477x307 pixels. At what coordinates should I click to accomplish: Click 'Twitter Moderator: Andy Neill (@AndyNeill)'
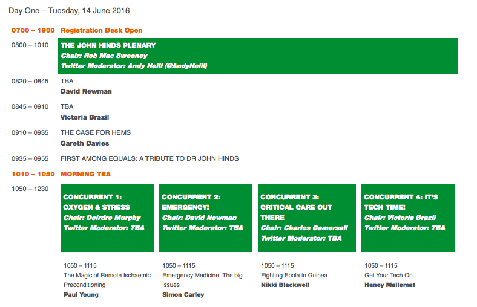134,66
